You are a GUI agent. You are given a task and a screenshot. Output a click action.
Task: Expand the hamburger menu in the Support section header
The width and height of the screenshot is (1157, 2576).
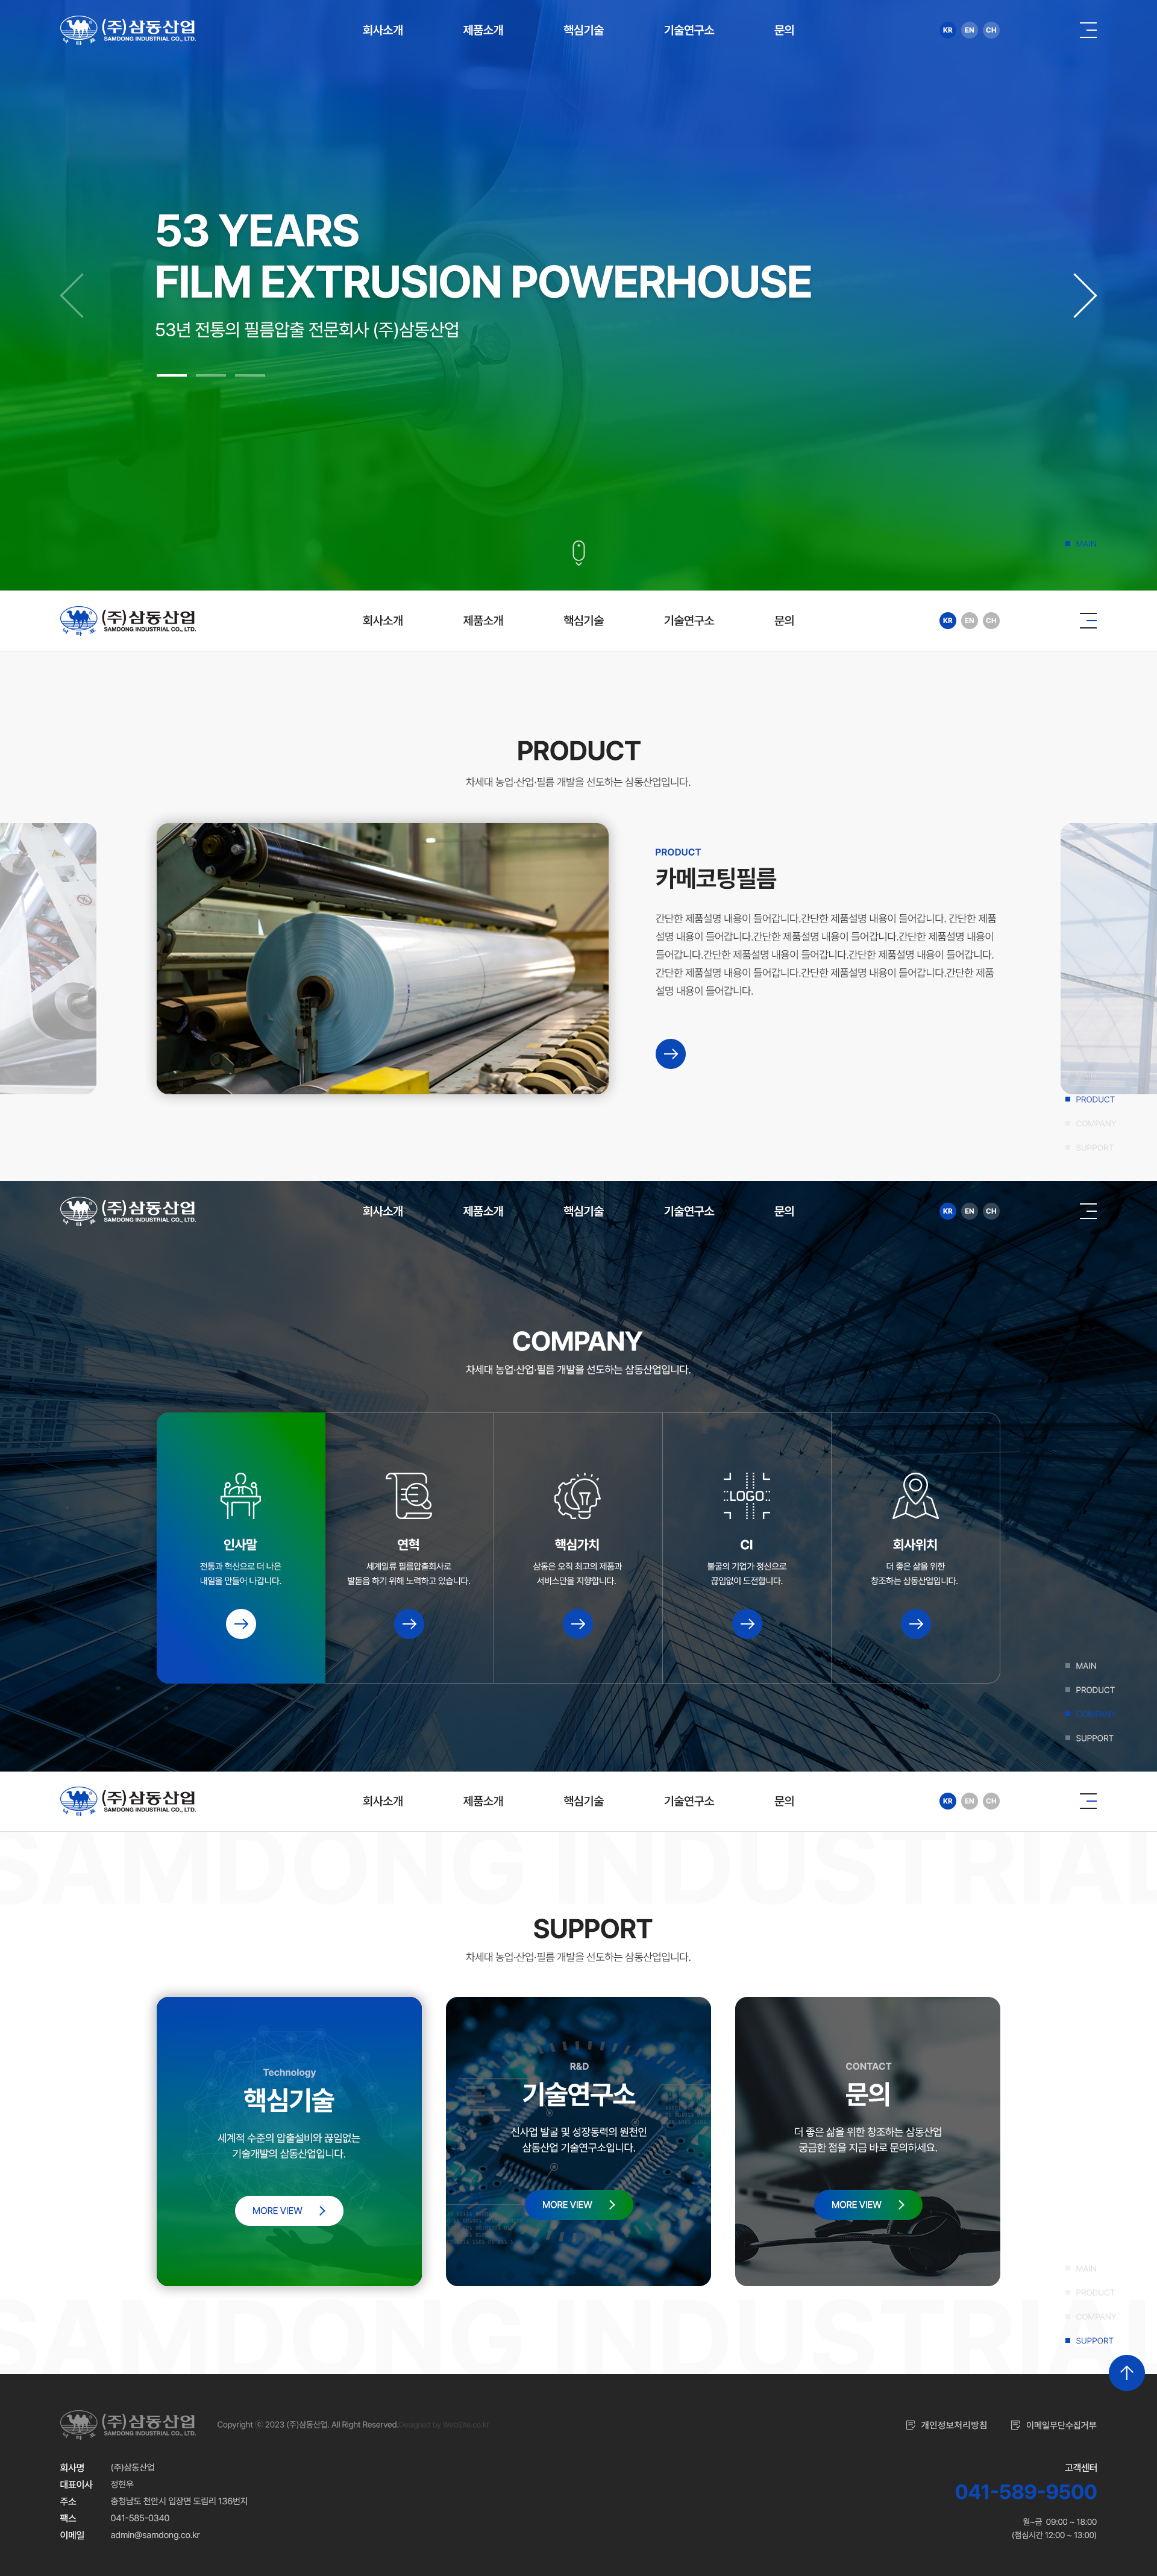point(1088,1801)
